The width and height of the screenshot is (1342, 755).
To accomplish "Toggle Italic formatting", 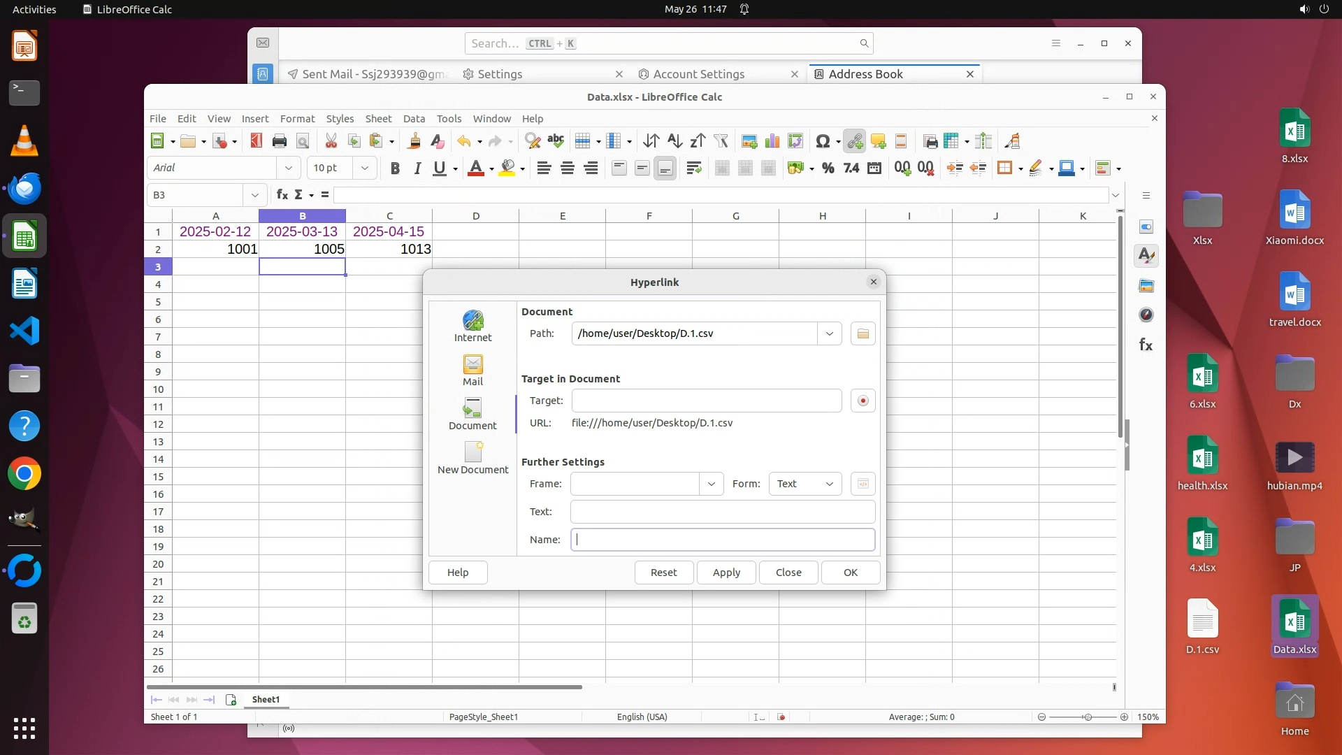I will pos(417,168).
